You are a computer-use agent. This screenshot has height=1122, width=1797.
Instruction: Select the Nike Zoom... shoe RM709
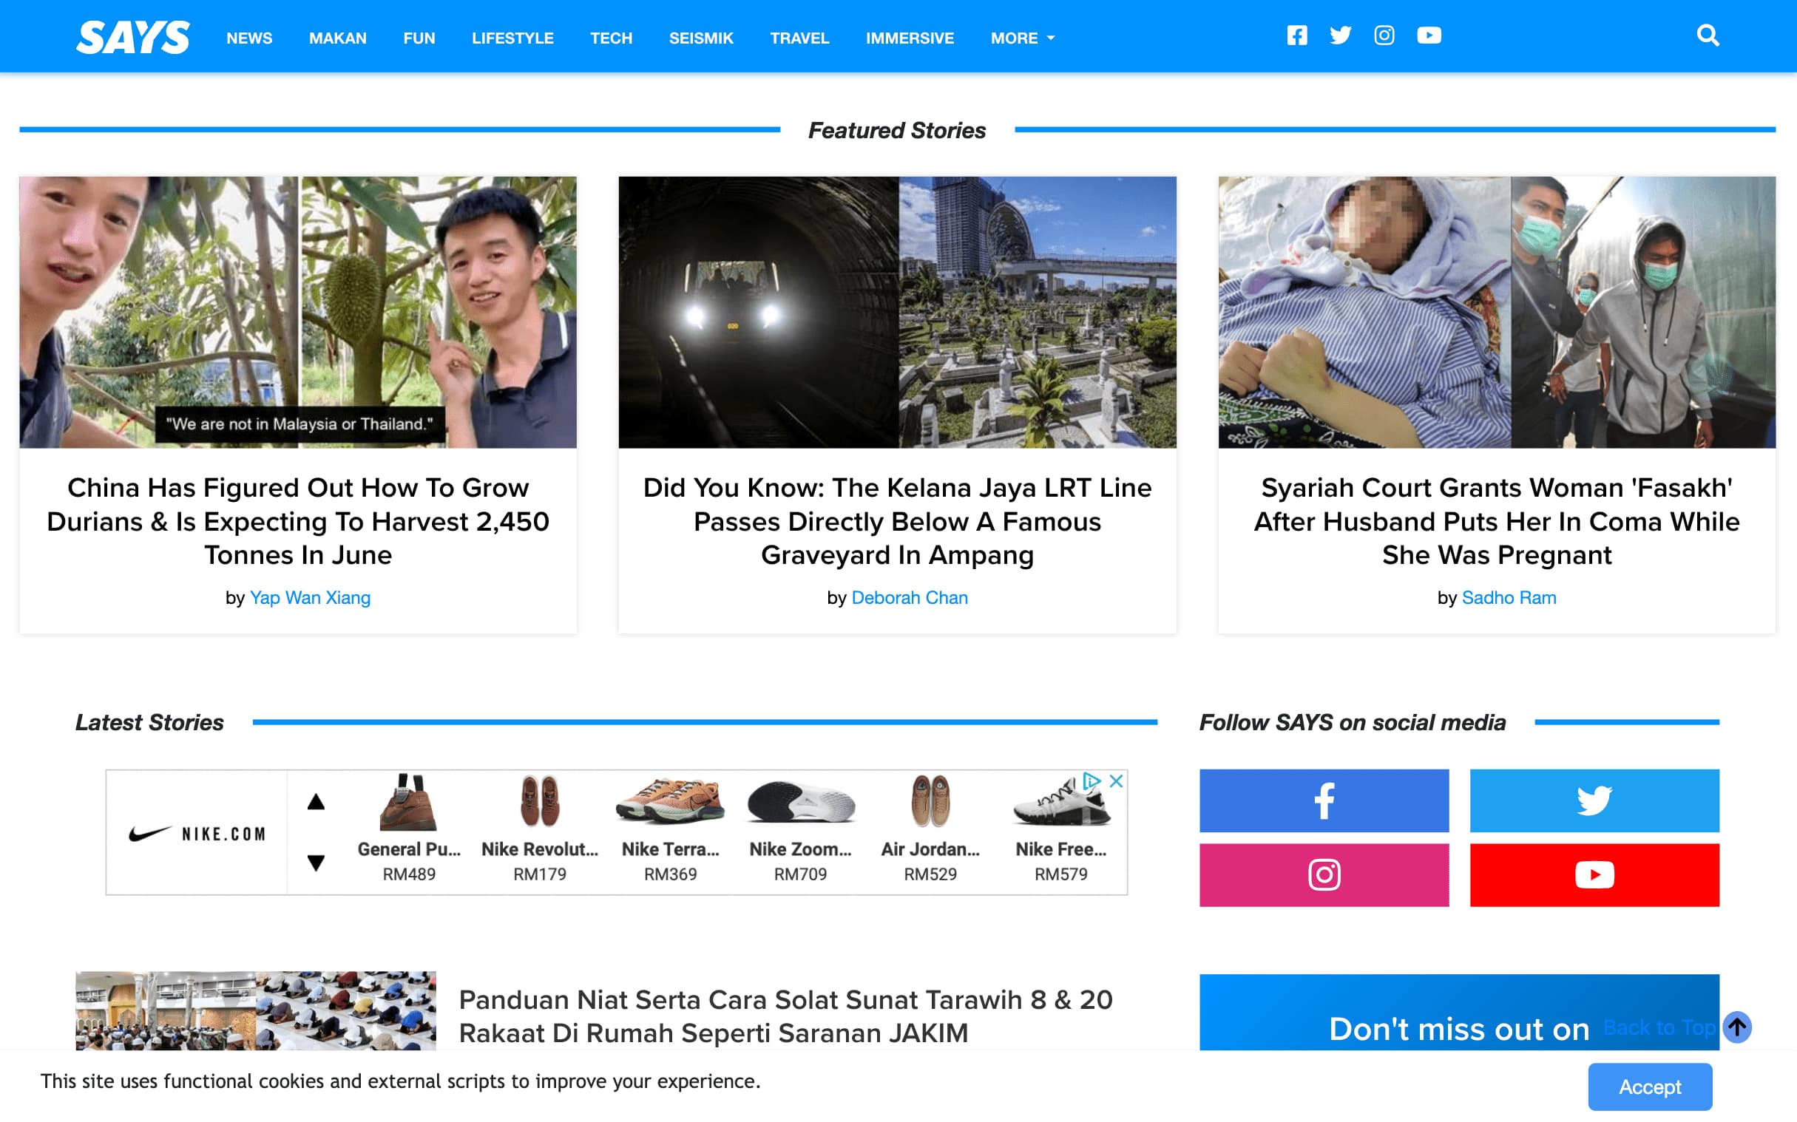pyautogui.click(x=800, y=829)
